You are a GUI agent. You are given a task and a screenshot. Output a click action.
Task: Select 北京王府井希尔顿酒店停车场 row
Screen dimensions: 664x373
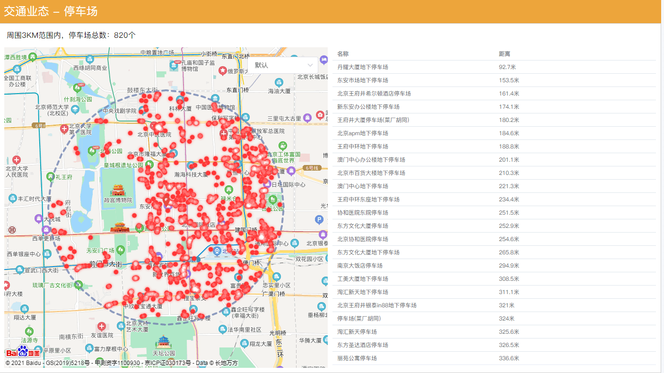(494, 94)
